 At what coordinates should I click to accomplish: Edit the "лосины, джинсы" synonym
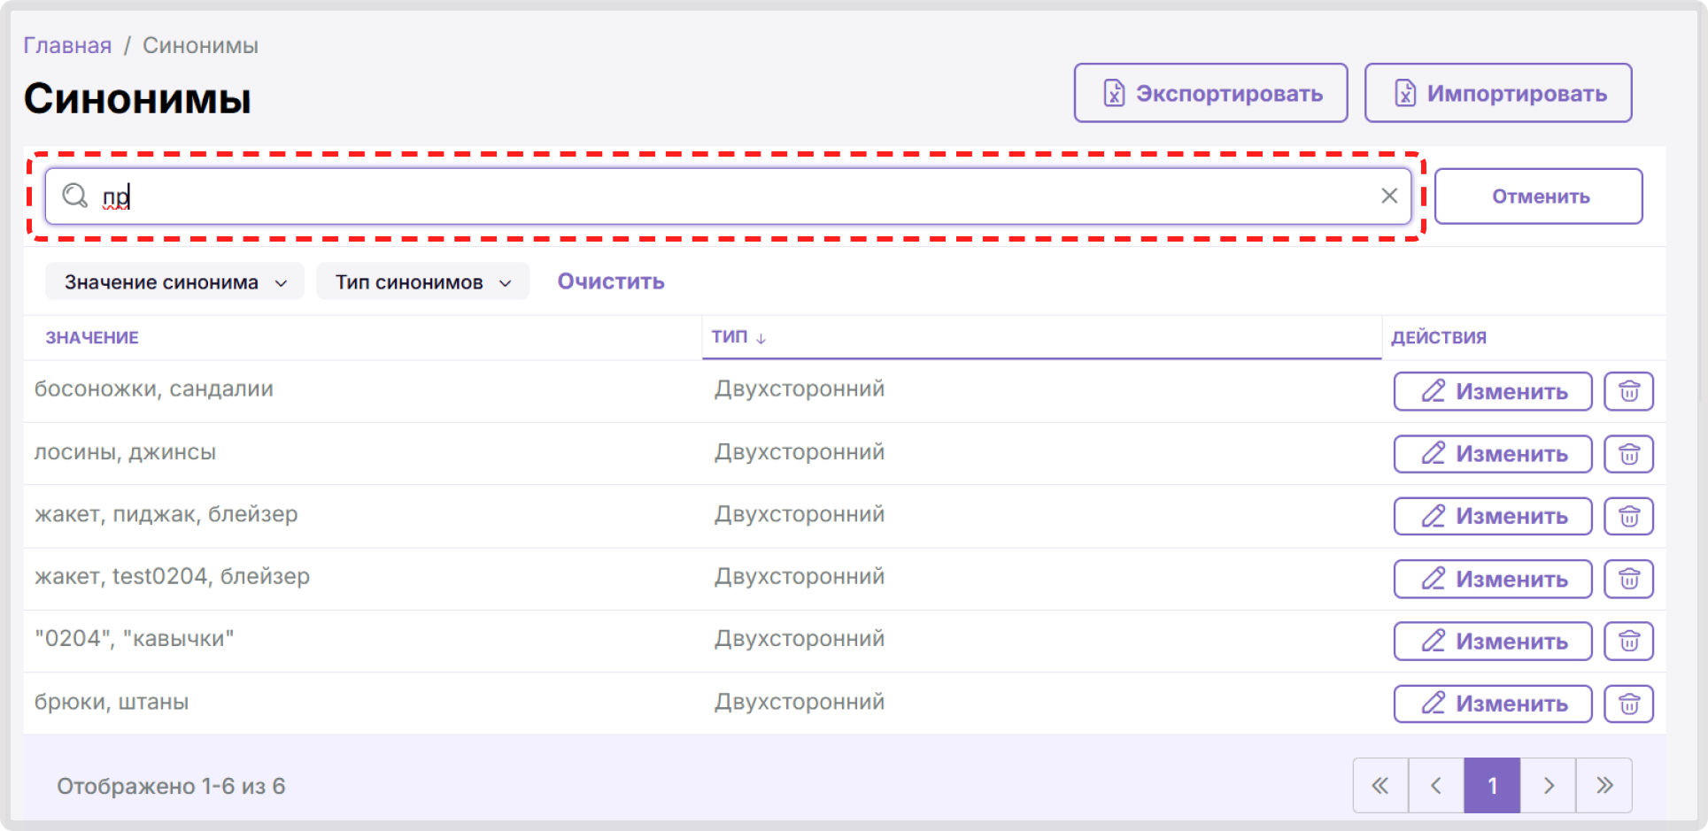1493,454
